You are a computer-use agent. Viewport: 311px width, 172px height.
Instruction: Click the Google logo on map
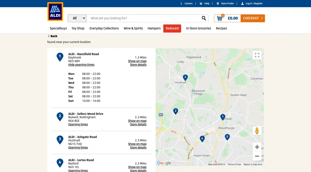click(164, 163)
